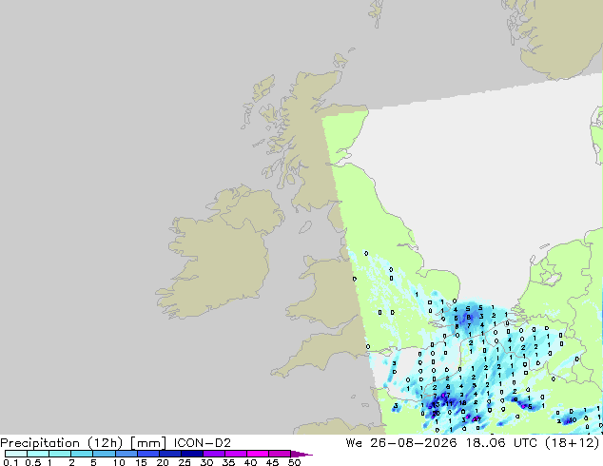Viewport: 603px width, 466px height.
Task: Click the 0.5–1 mm legend color swatch
Action: (38, 454)
